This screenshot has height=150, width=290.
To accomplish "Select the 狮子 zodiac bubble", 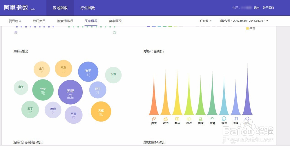I will tap(88, 72).
